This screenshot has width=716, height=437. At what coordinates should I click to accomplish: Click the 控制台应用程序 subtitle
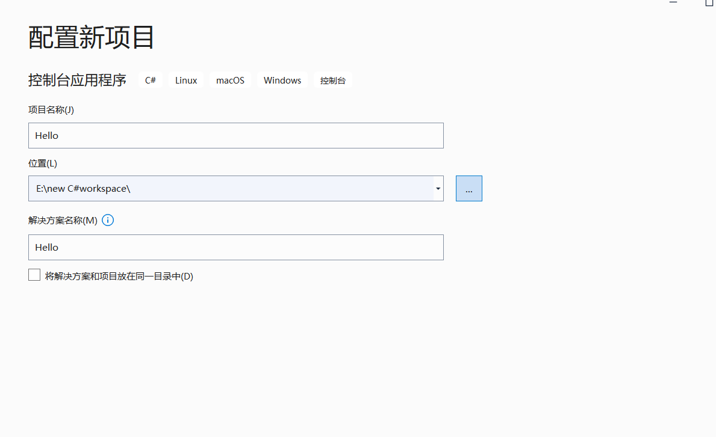77,80
